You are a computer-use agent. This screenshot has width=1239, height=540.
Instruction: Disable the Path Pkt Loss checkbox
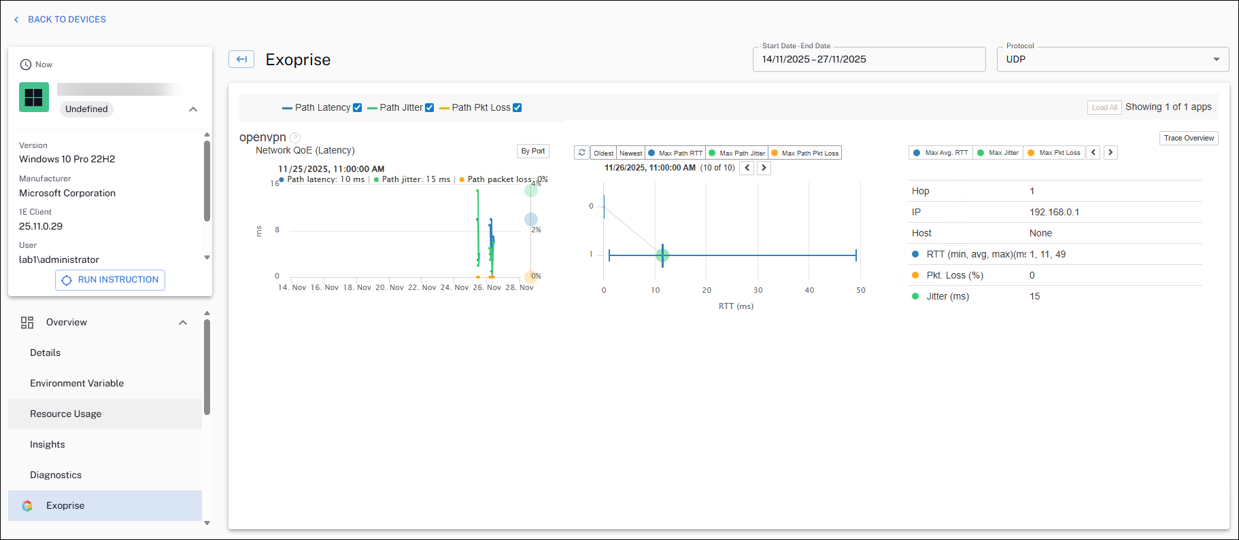coord(517,107)
